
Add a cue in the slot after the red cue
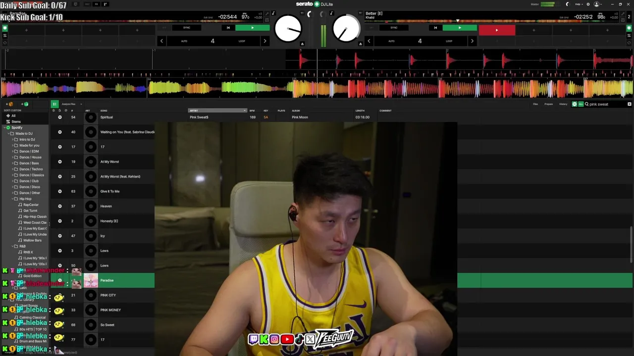[533, 30]
